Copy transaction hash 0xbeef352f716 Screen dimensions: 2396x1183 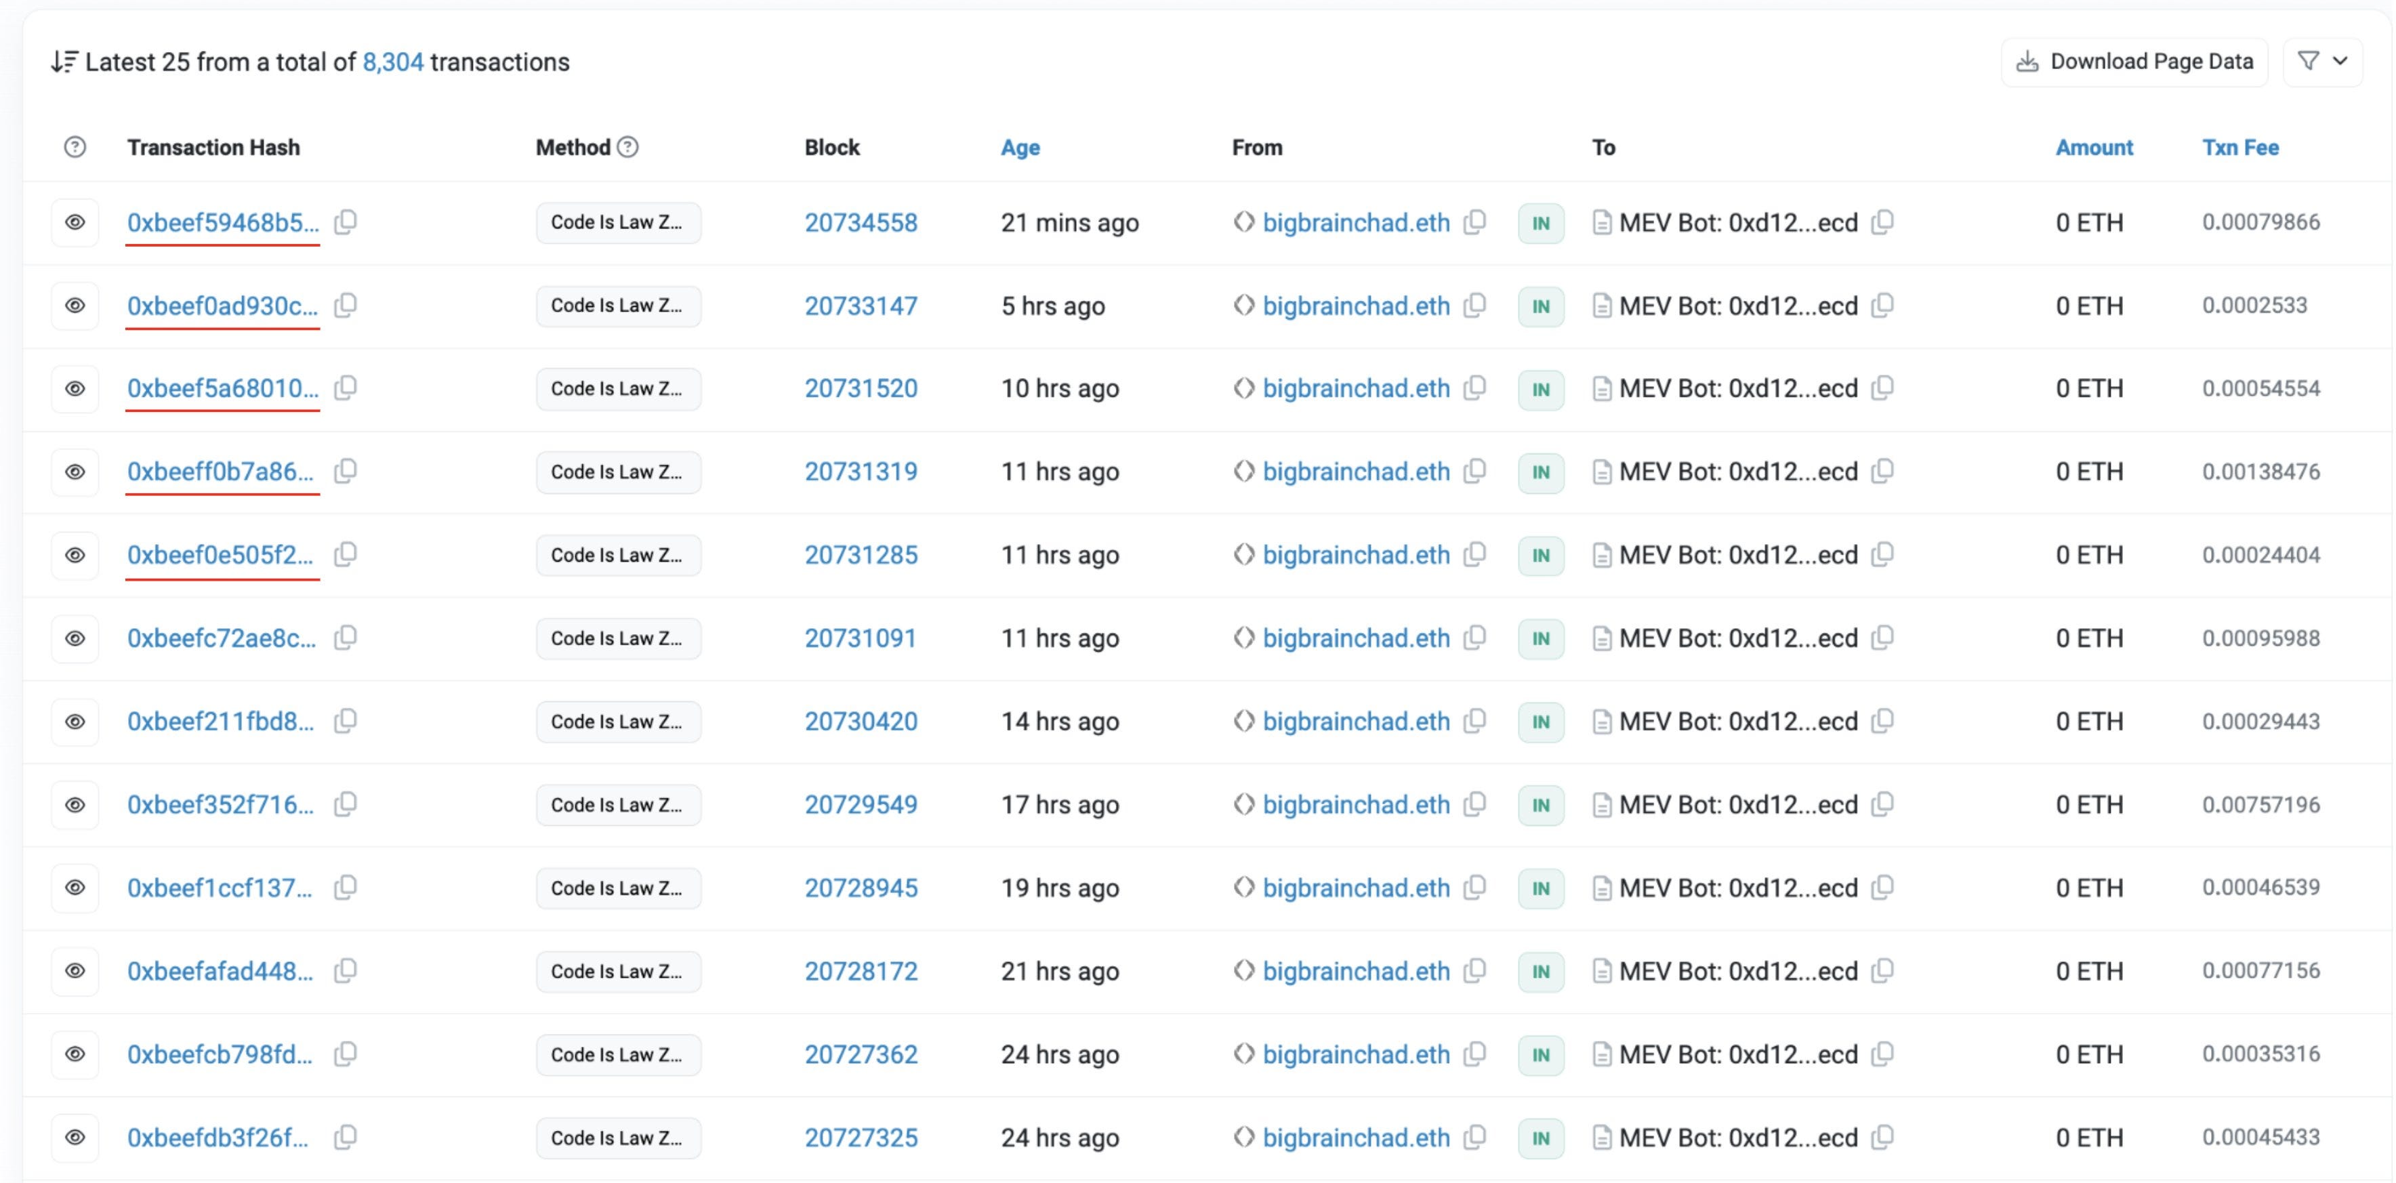[345, 804]
